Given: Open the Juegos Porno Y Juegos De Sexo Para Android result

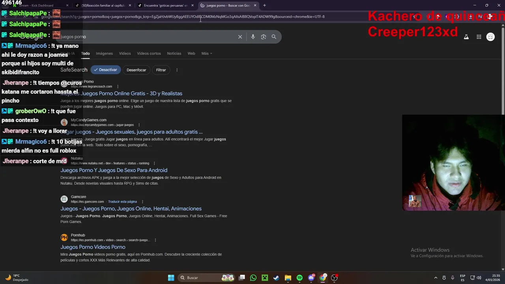Looking at the screenshot, I should point(114,170).
